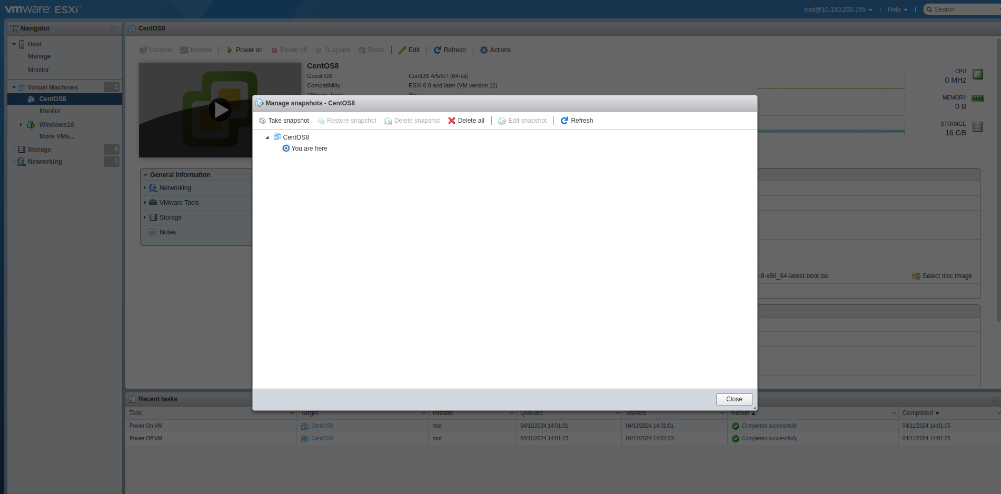Open Monitor under Host

(38, 70)
